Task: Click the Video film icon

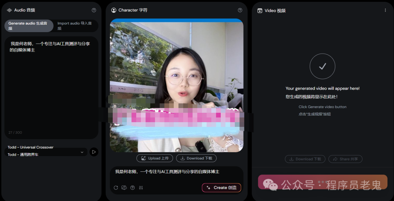Action: click(x=260, y=11)
